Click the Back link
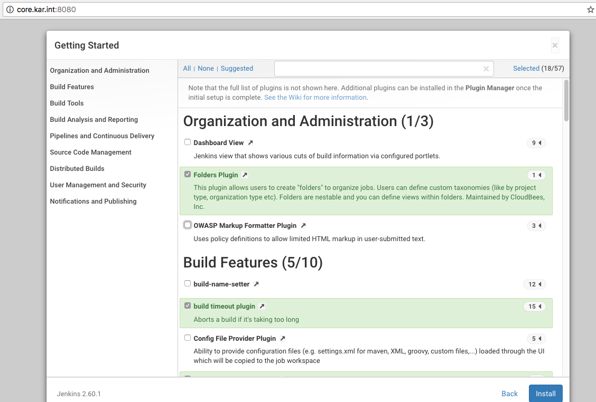 tap(509, 394)
